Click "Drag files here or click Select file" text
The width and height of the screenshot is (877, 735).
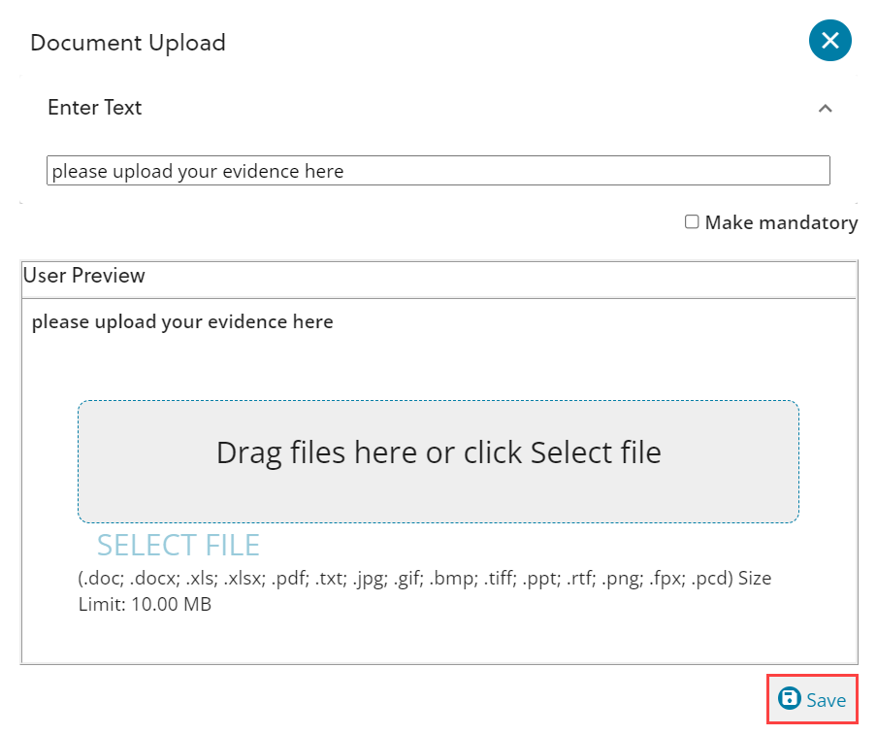pyautogui.click(x=438, y=452)
